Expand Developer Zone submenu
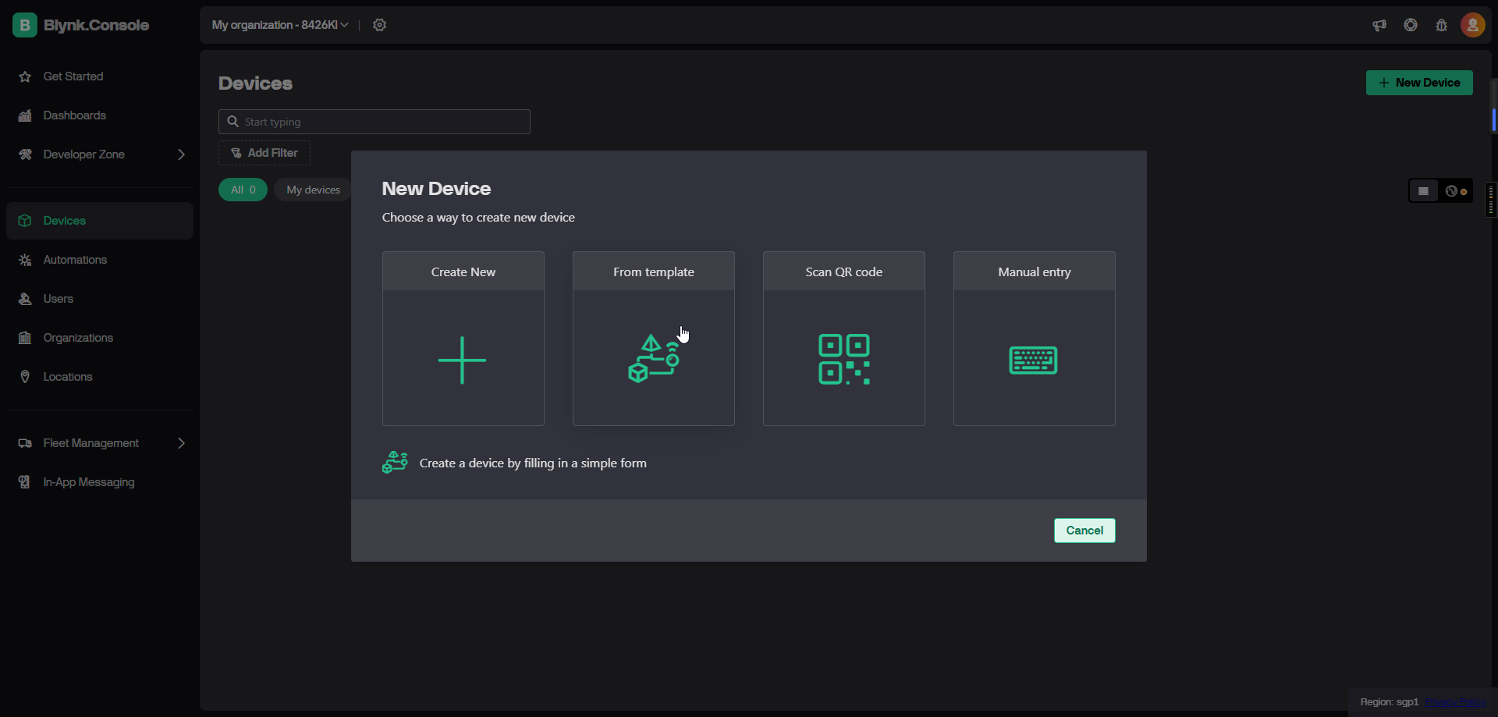Screen dimensions: 1498x717 click(x=181, y=154)
